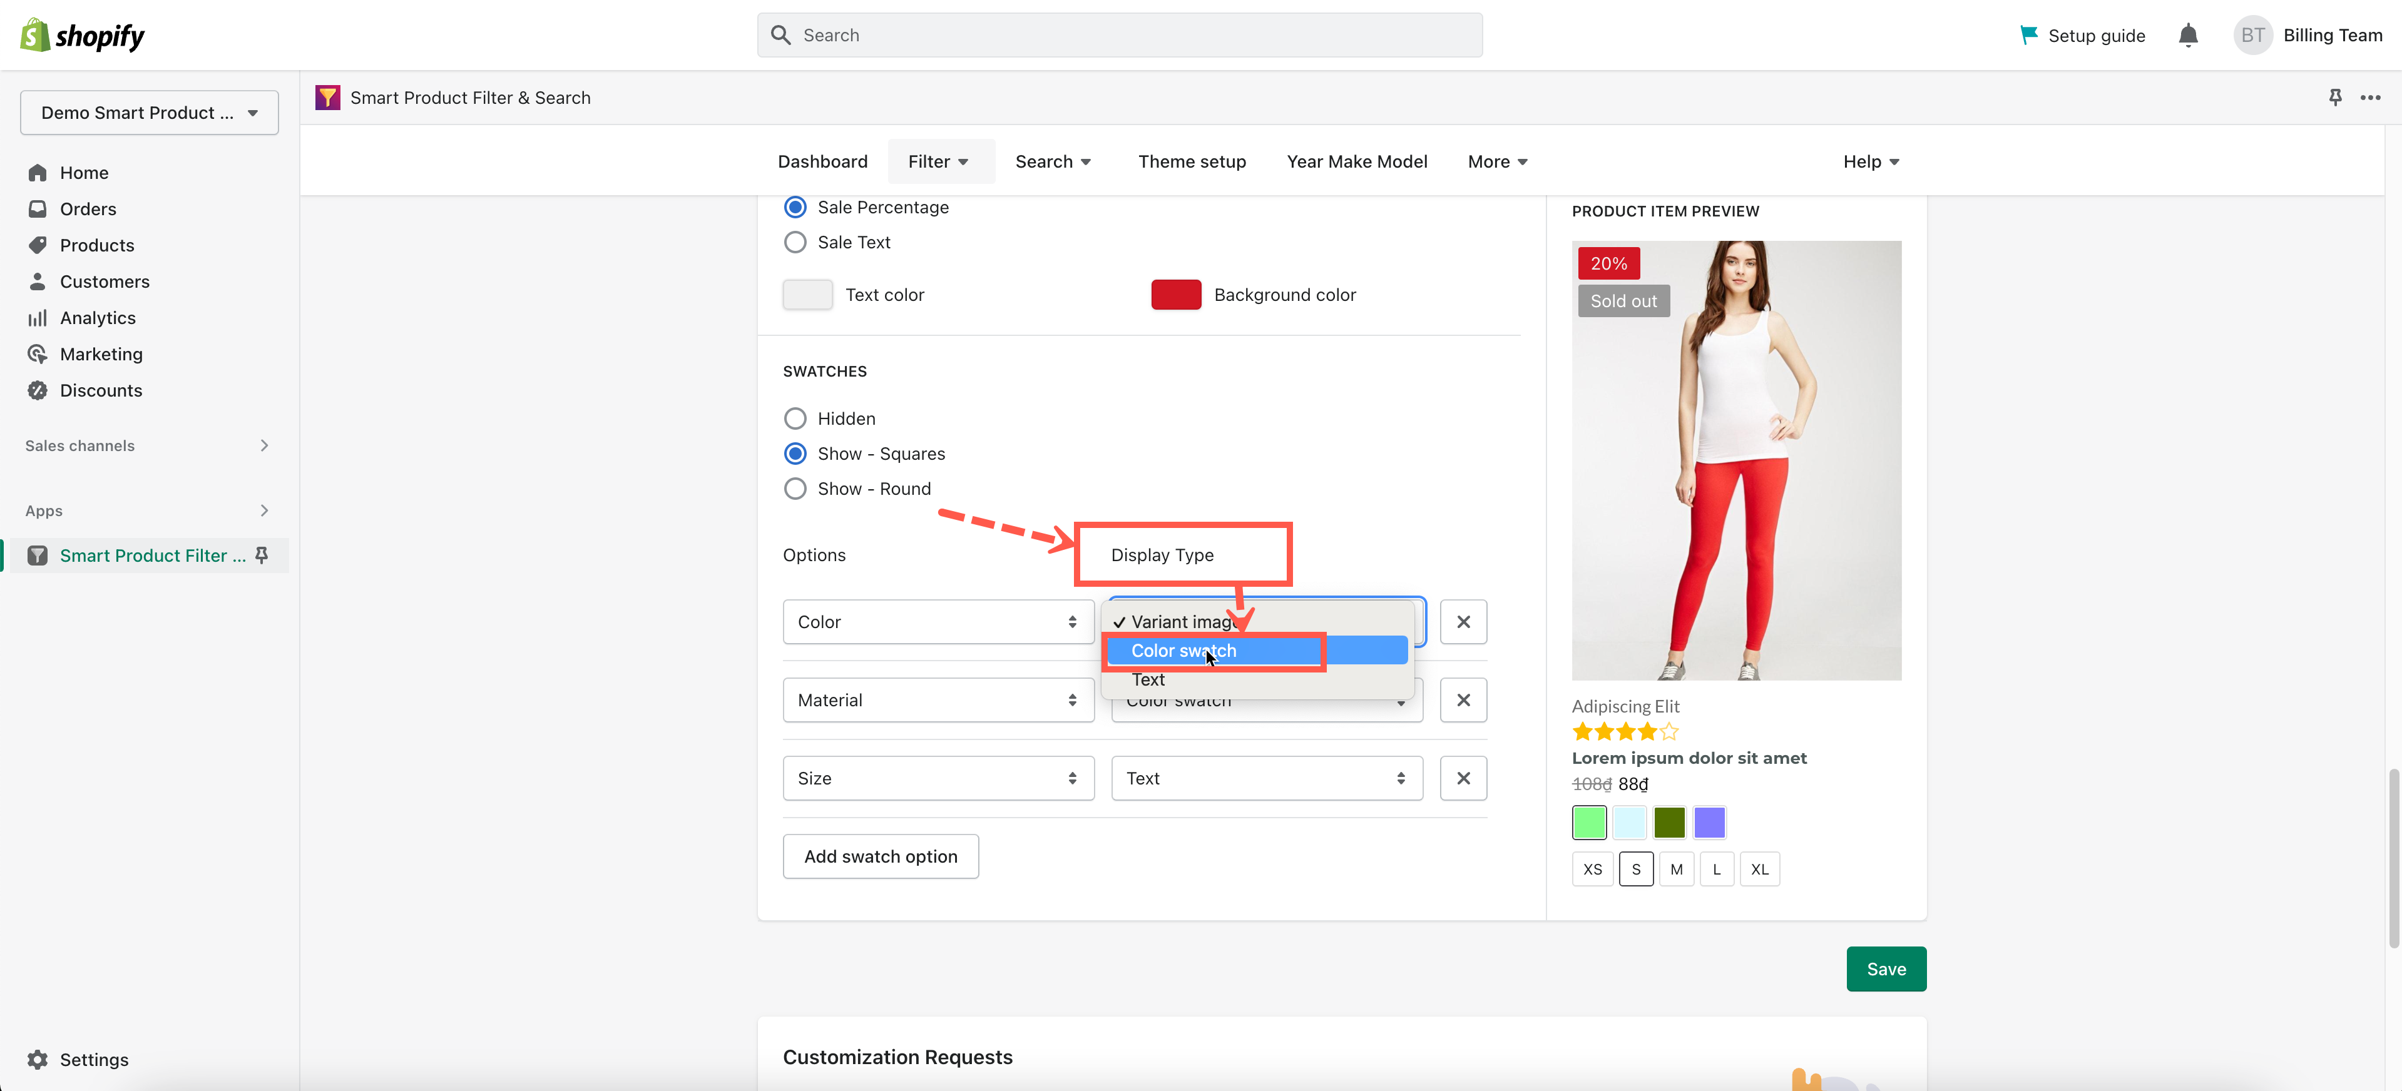Click the Add swatch option button
Screen dimensions: 2402x1091
(x=880, y=855)
